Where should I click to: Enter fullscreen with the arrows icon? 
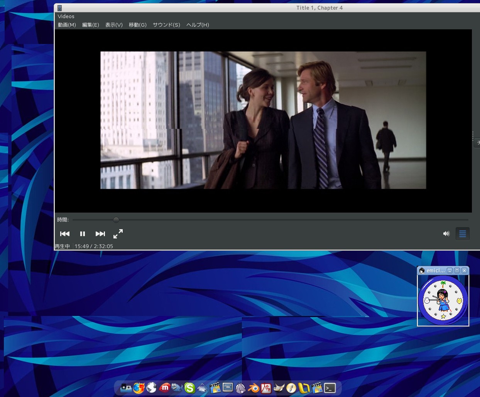coord(118,234)
